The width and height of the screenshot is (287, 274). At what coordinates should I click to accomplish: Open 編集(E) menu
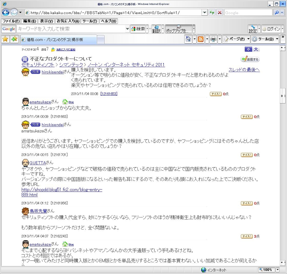29,21
